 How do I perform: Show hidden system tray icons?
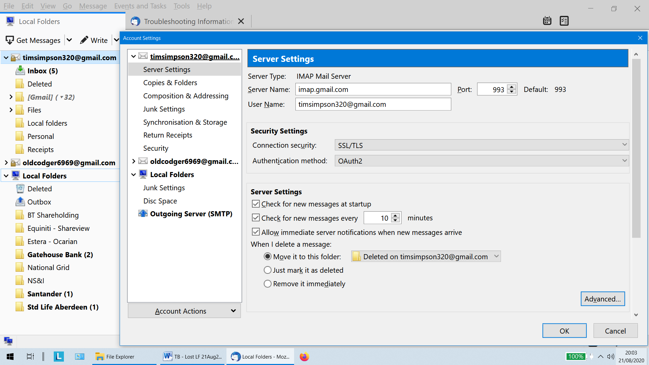tap(601, 357)
